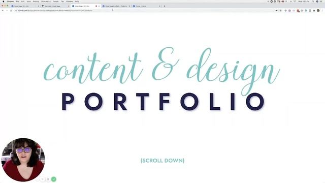Click the PORTFOLIO heading
Image resolution: width=325 pixels, height=183 pixels.
pos(163,102)
